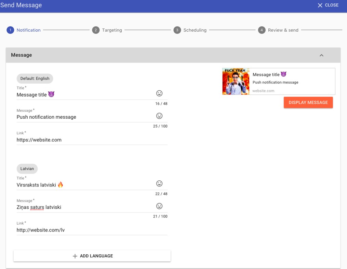Image resolution: width=347 pixels, height=269 pixels.
Task: Close the Send Message dialog
Action: [328, 5]
